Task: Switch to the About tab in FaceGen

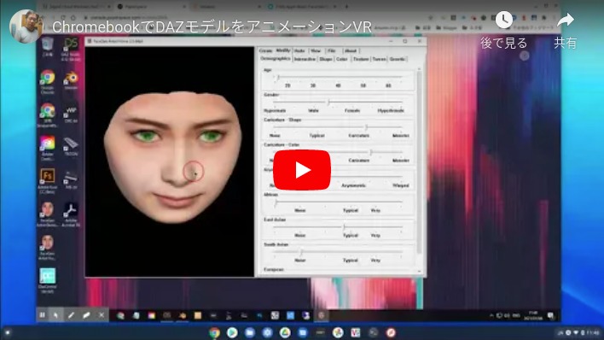Action: (x=350, y=50)
